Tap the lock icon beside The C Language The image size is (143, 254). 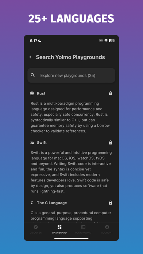(111, 203)
